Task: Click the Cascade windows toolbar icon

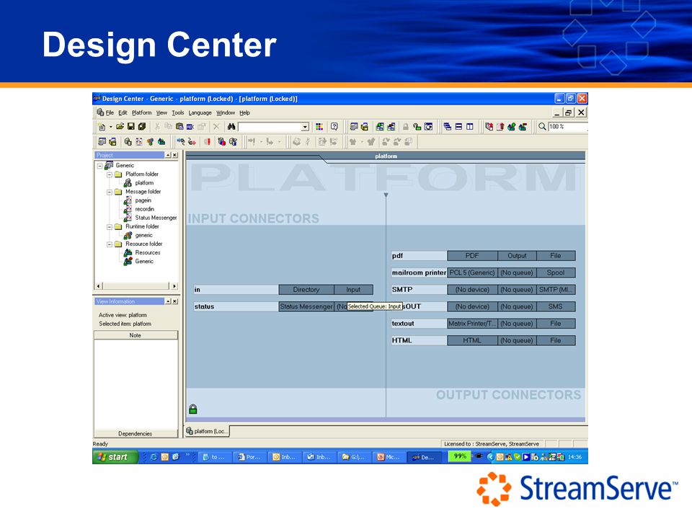Action: 448,127
